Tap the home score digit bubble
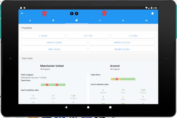This screenshot has width=177, height=118. (x=72, y=13)
